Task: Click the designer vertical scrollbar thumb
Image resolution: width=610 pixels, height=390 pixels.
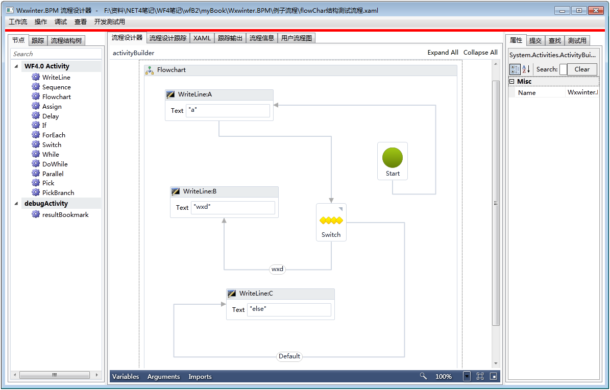Action: point(495,203)
